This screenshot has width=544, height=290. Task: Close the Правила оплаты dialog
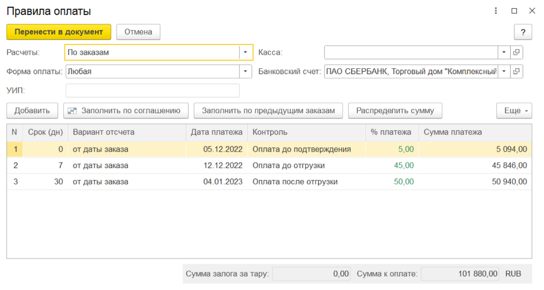tap(532, 11)
